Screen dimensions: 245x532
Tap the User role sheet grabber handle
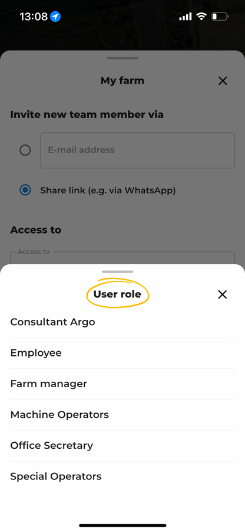tap(118, 272)
